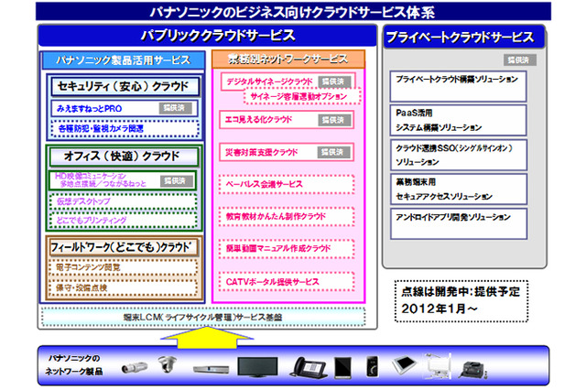The height and width of the screenshot is (390, 586).
Task: Click the flat-panel display monitor icon
Action: point(257,367)
